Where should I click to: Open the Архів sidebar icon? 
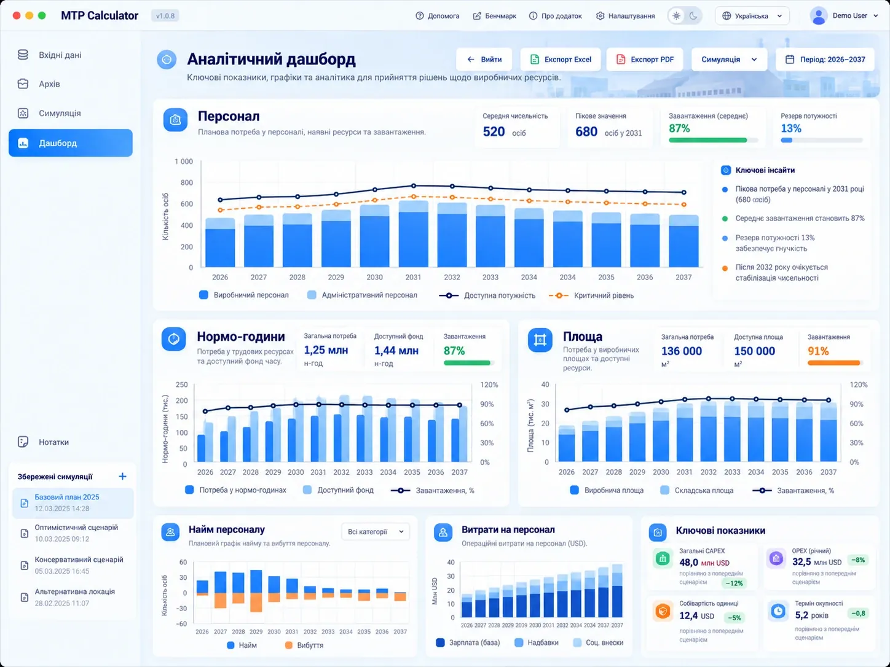[x=23, y=84]
